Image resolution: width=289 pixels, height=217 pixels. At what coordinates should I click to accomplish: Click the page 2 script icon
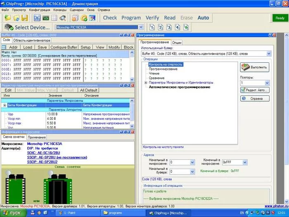[161, 27]
